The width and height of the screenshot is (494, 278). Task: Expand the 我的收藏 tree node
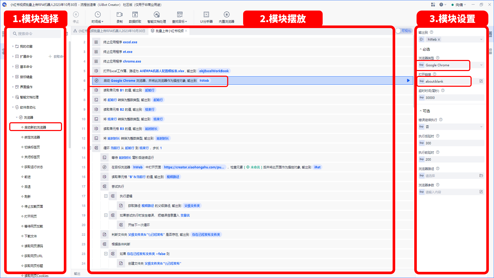click(13, 46)
